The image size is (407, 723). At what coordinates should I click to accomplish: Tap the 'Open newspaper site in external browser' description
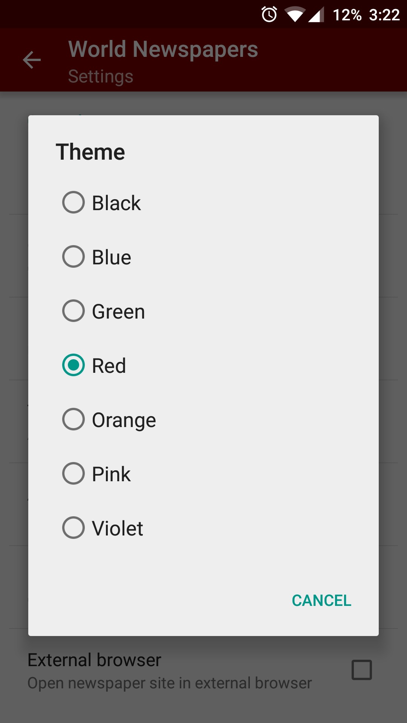coord(170,683)
